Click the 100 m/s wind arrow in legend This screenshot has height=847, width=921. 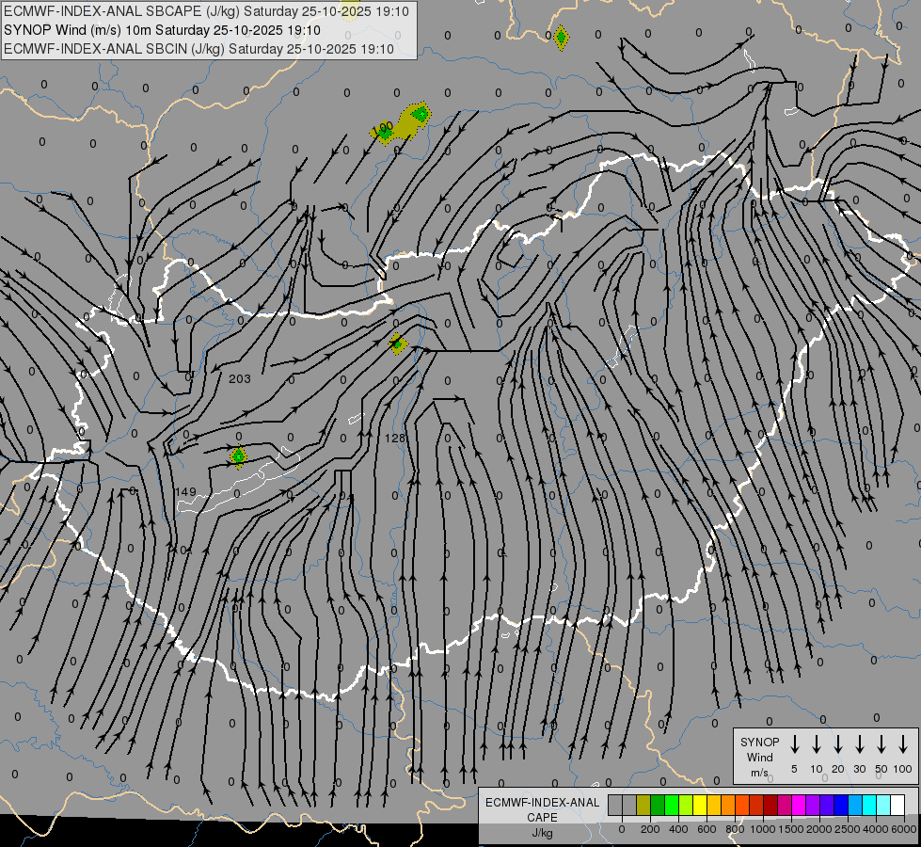(903, 744)
